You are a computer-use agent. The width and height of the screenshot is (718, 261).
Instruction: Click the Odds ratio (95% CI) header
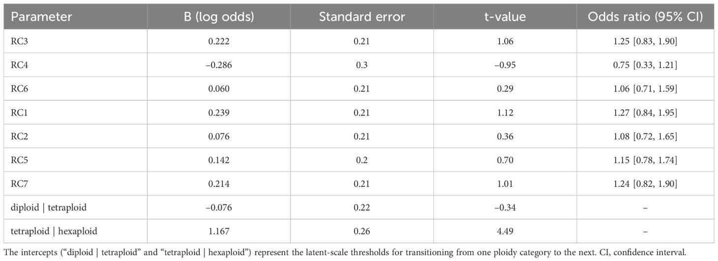[646, 17]
